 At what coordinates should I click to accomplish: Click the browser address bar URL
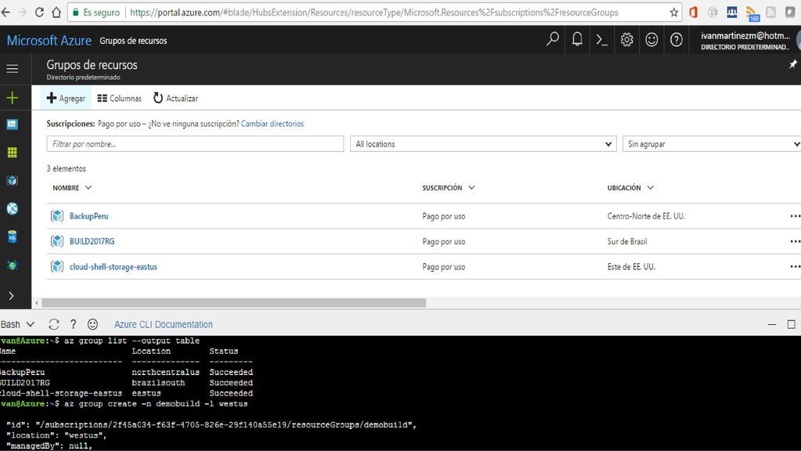(x=374, y=13)
